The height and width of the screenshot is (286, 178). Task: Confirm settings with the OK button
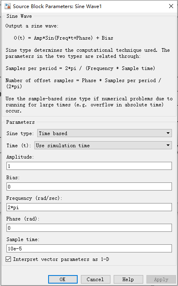[63, 280]
